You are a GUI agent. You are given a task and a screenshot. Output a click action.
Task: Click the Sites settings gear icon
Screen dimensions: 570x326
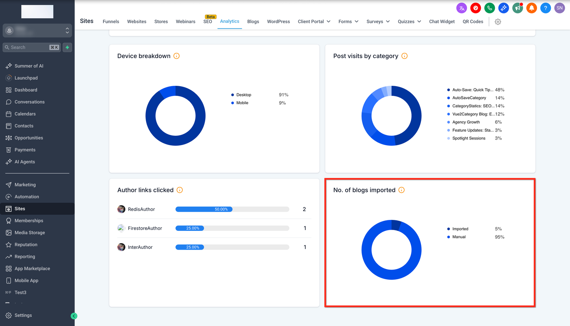coord(498,22)
